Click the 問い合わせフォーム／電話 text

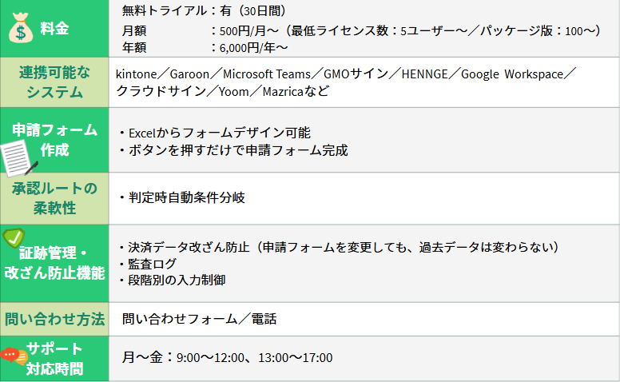pyautogui.click(x=199, y=319)
